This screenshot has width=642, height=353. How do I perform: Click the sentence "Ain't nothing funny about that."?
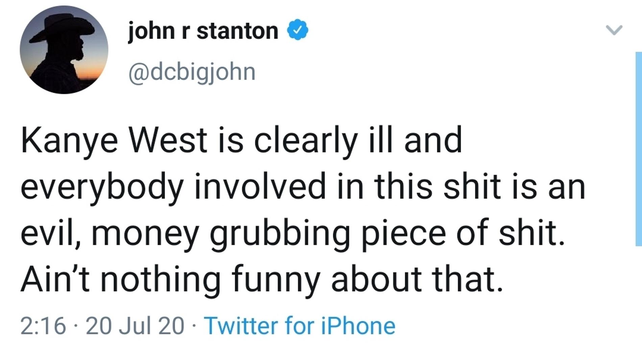262,280
